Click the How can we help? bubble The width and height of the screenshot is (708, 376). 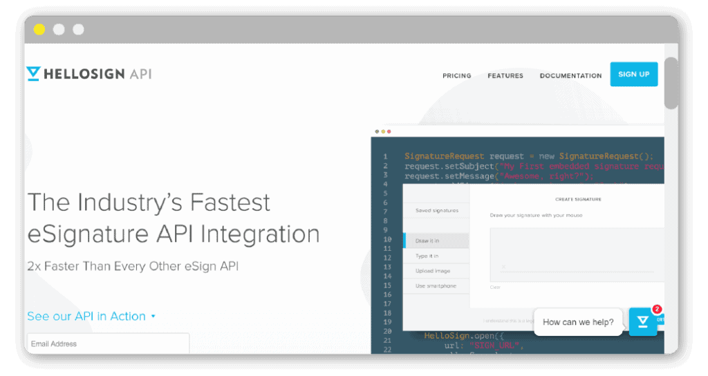(x=578, y=322)
